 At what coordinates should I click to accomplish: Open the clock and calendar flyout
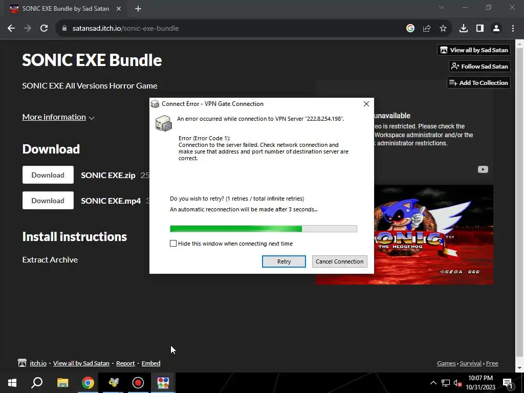[x=481, y=383]
